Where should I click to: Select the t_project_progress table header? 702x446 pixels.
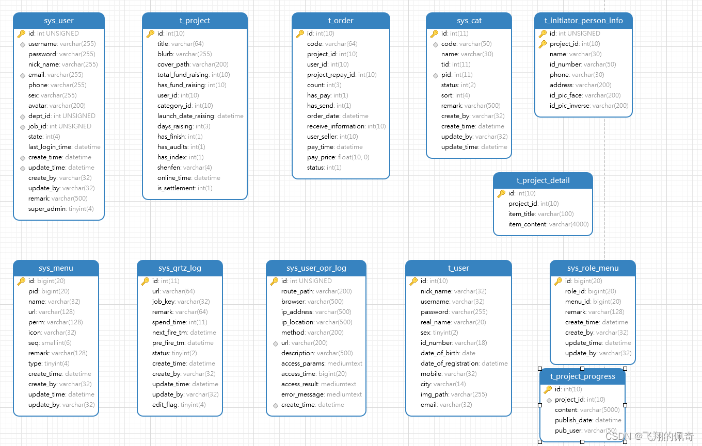coord(582,376)
